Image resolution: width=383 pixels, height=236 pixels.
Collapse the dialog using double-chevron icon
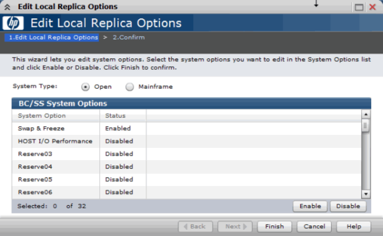click(x=7, y=7)
